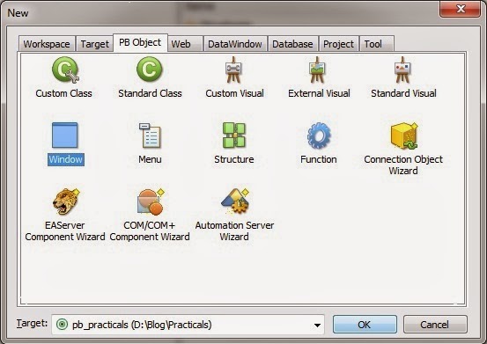The height and width of the screenshot is (344, 487).
Task: Click the Automation Server Wizard label
Action: click(234, 231)
